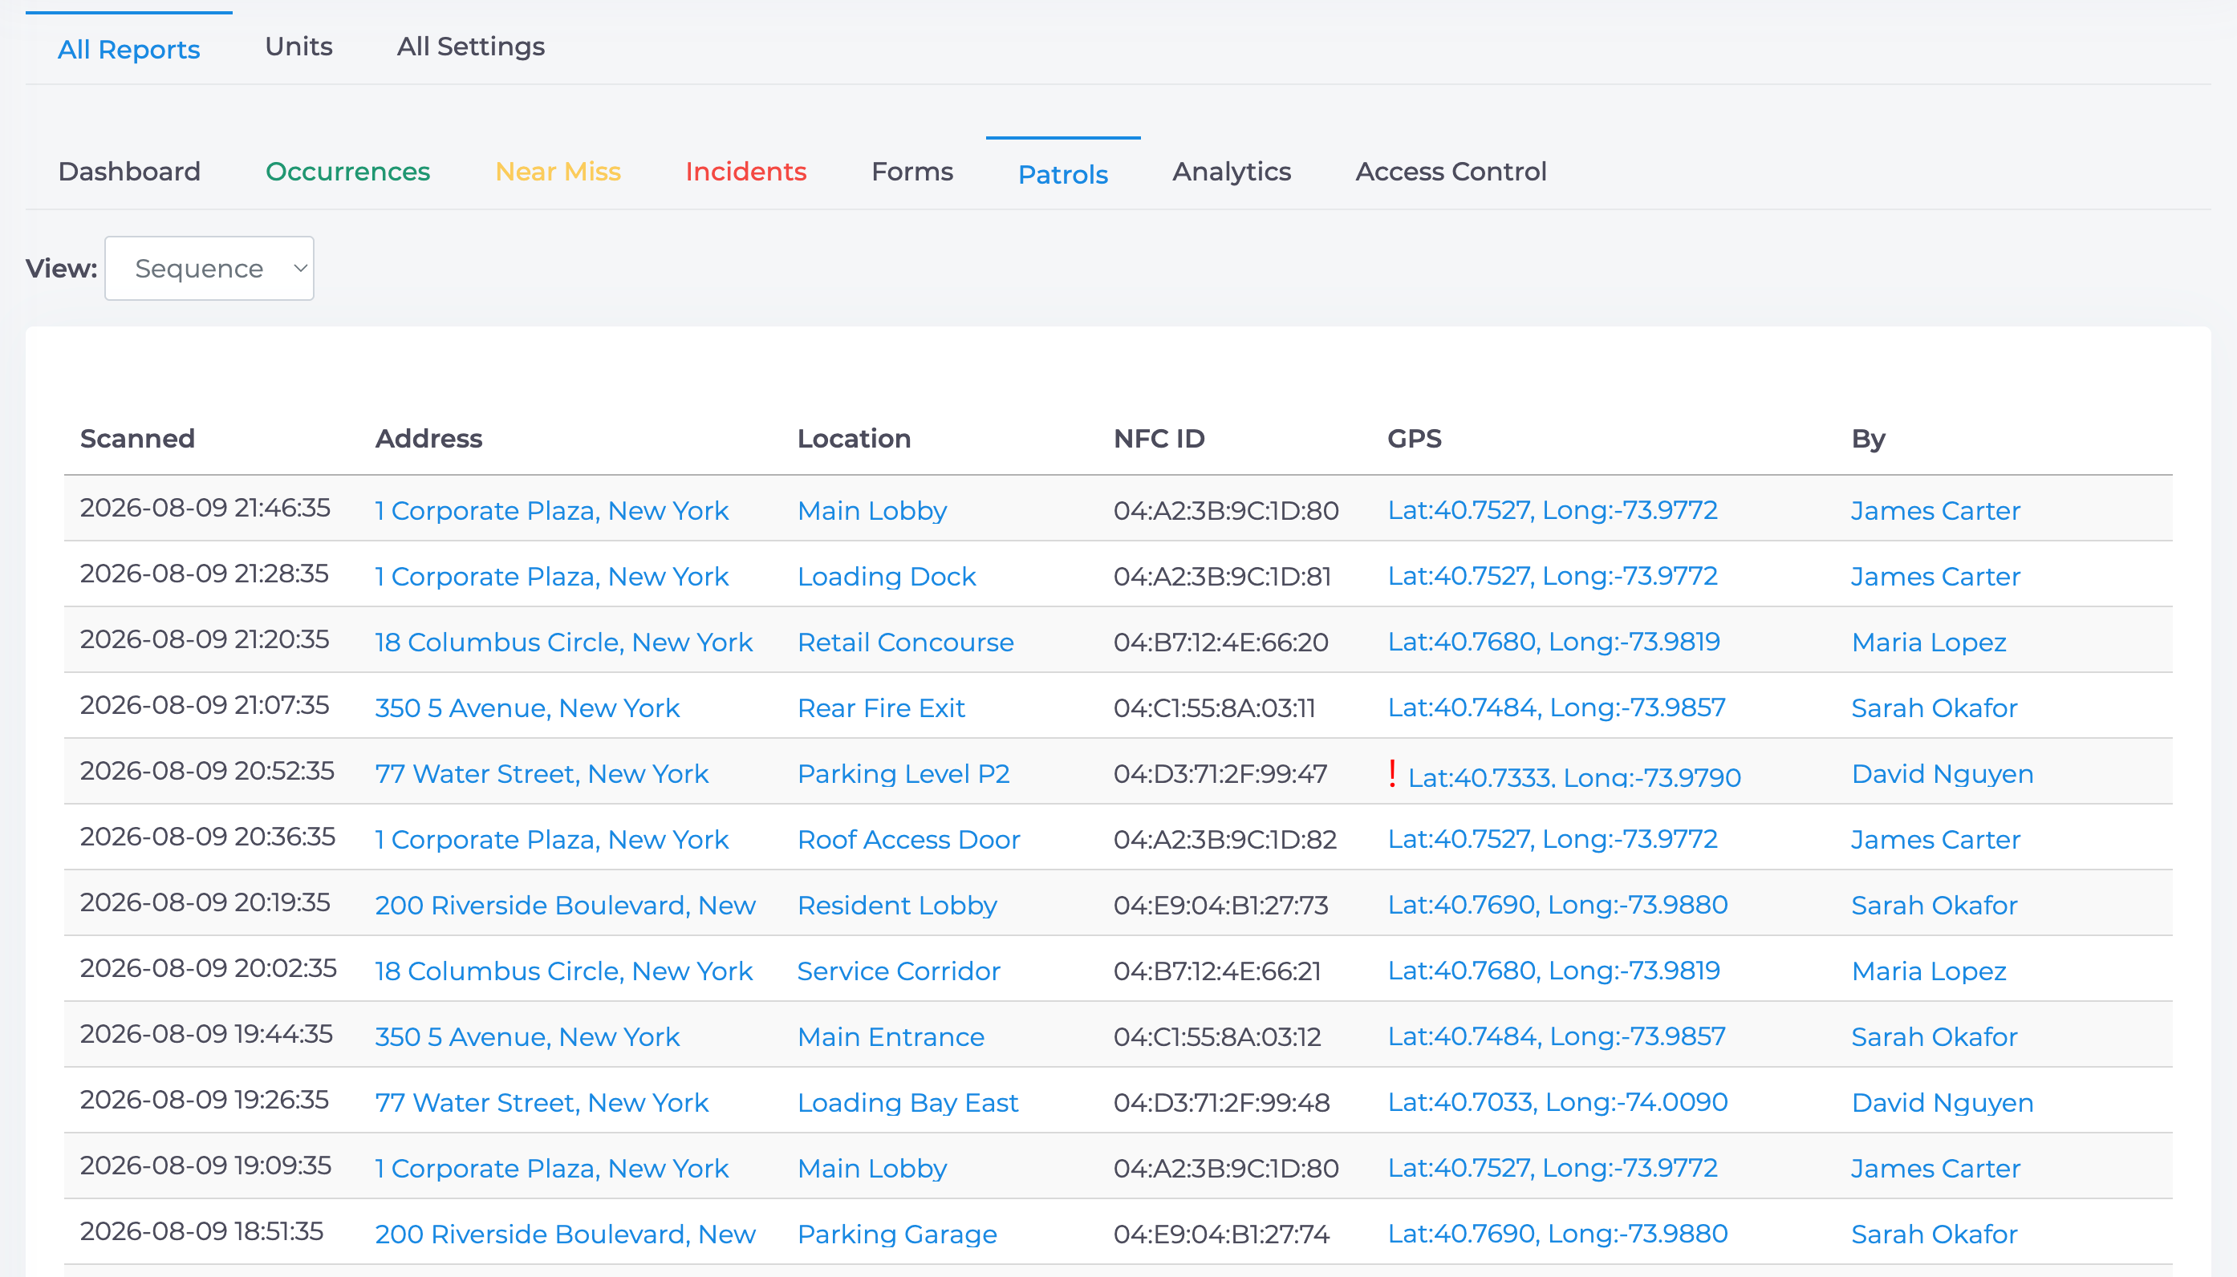The height and width of the screenshot is (1277, 2237).
Task: Open Maria Lopez link in 20:02:35 row
Action: point(1929,971)
